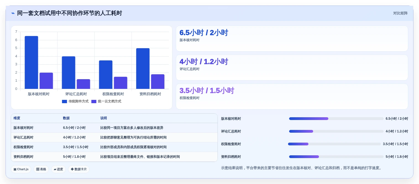419x184 pixels.
Task: Click the 版本核对耗时 table row cell
Action: [x=23, y=128]
